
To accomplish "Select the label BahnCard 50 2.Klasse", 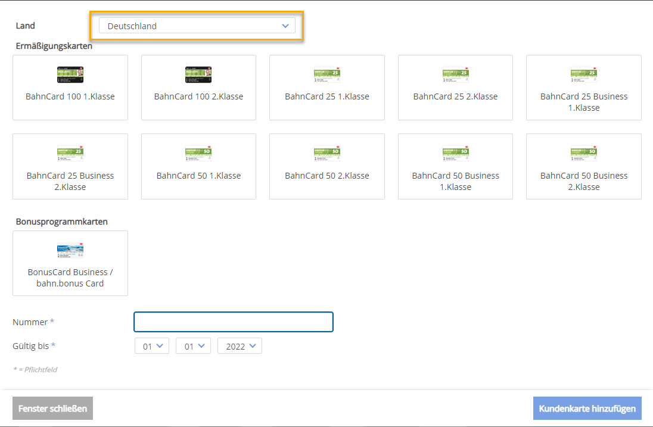I will [327, 176].
